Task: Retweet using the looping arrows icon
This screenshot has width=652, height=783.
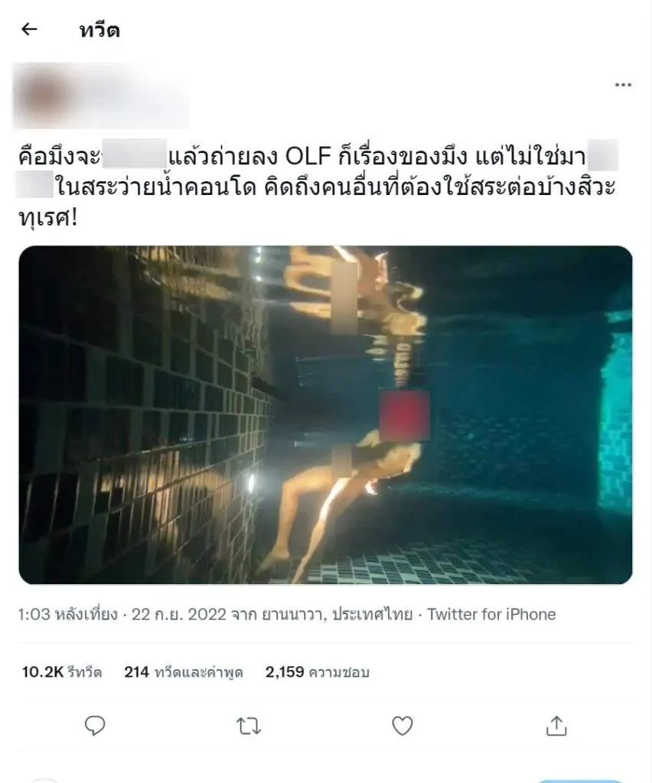Action: coord(248,726)
